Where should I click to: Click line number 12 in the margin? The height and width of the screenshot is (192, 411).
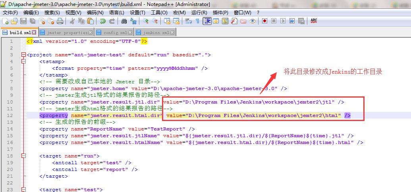(x=10, y=115)
